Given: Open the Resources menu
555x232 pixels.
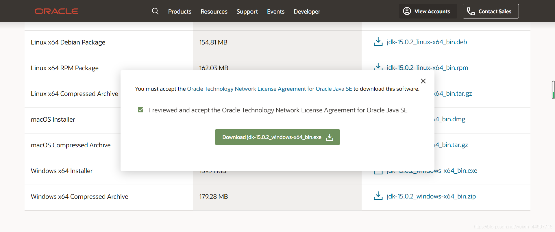Looking at the screenshot, I should (x=214, y=12).
